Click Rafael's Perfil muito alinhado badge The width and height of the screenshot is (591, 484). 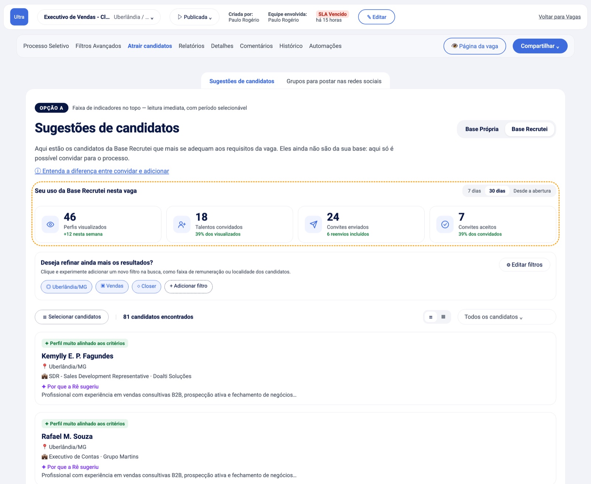(x=85, y=424)
